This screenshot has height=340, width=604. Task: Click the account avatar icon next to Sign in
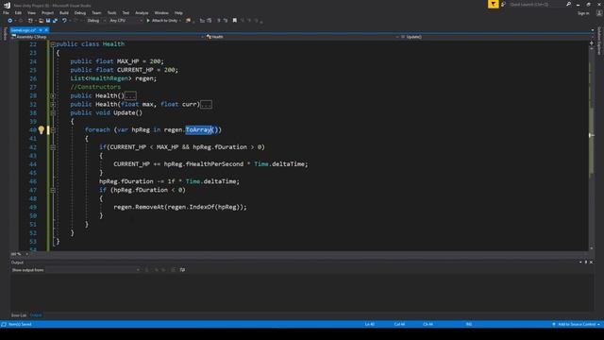(x=599, y=13)
